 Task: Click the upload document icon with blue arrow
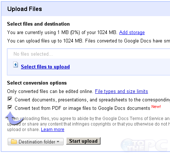tap(16, 64)
